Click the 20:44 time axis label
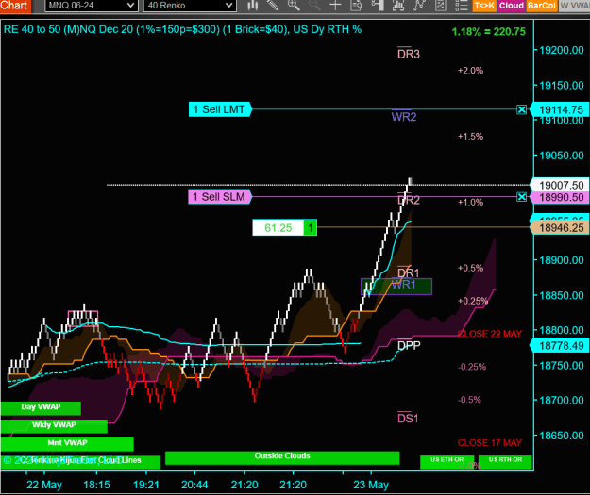The height and width of the screenshot is (495, 590). [194, 485]
